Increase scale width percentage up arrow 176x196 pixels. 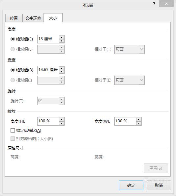click(138, 120)
